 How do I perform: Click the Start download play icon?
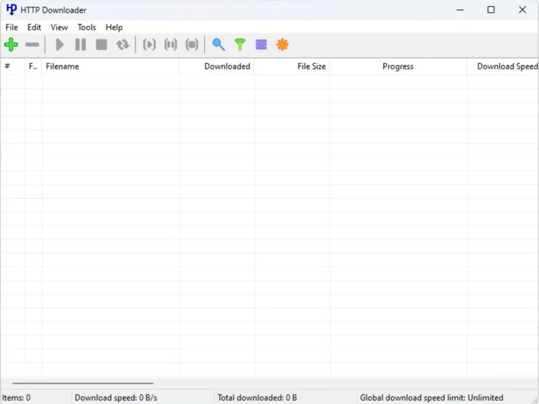pos(59,44)
